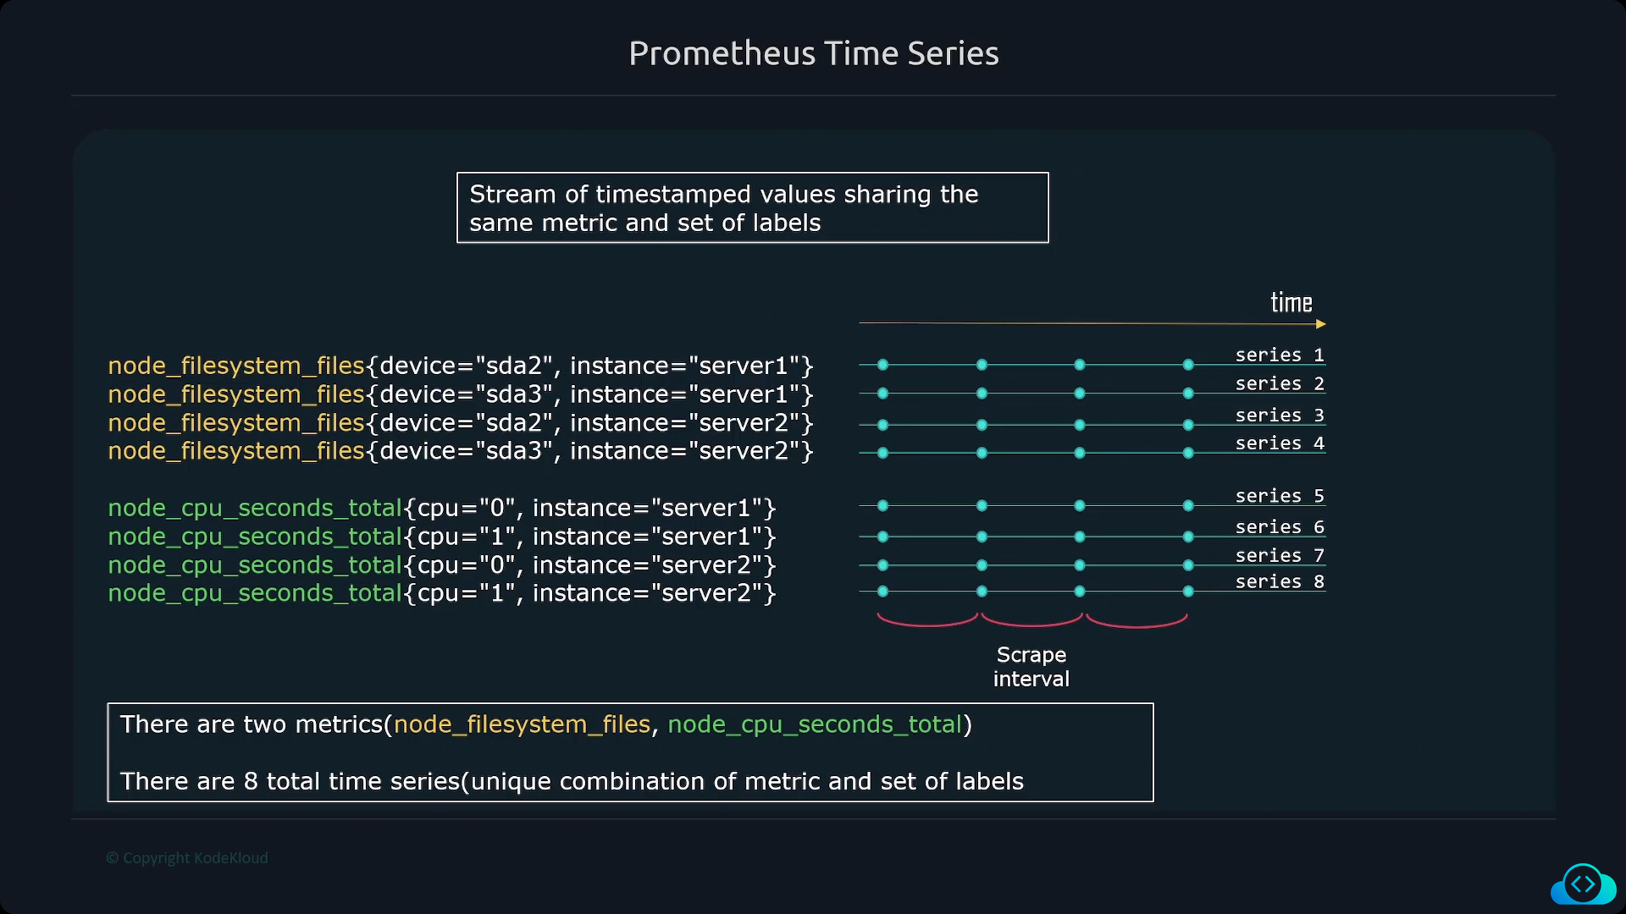Click node_cpu_seconds_total cpu 1 on server2
The image size is (1626, 914).
[x=442, y=593]
